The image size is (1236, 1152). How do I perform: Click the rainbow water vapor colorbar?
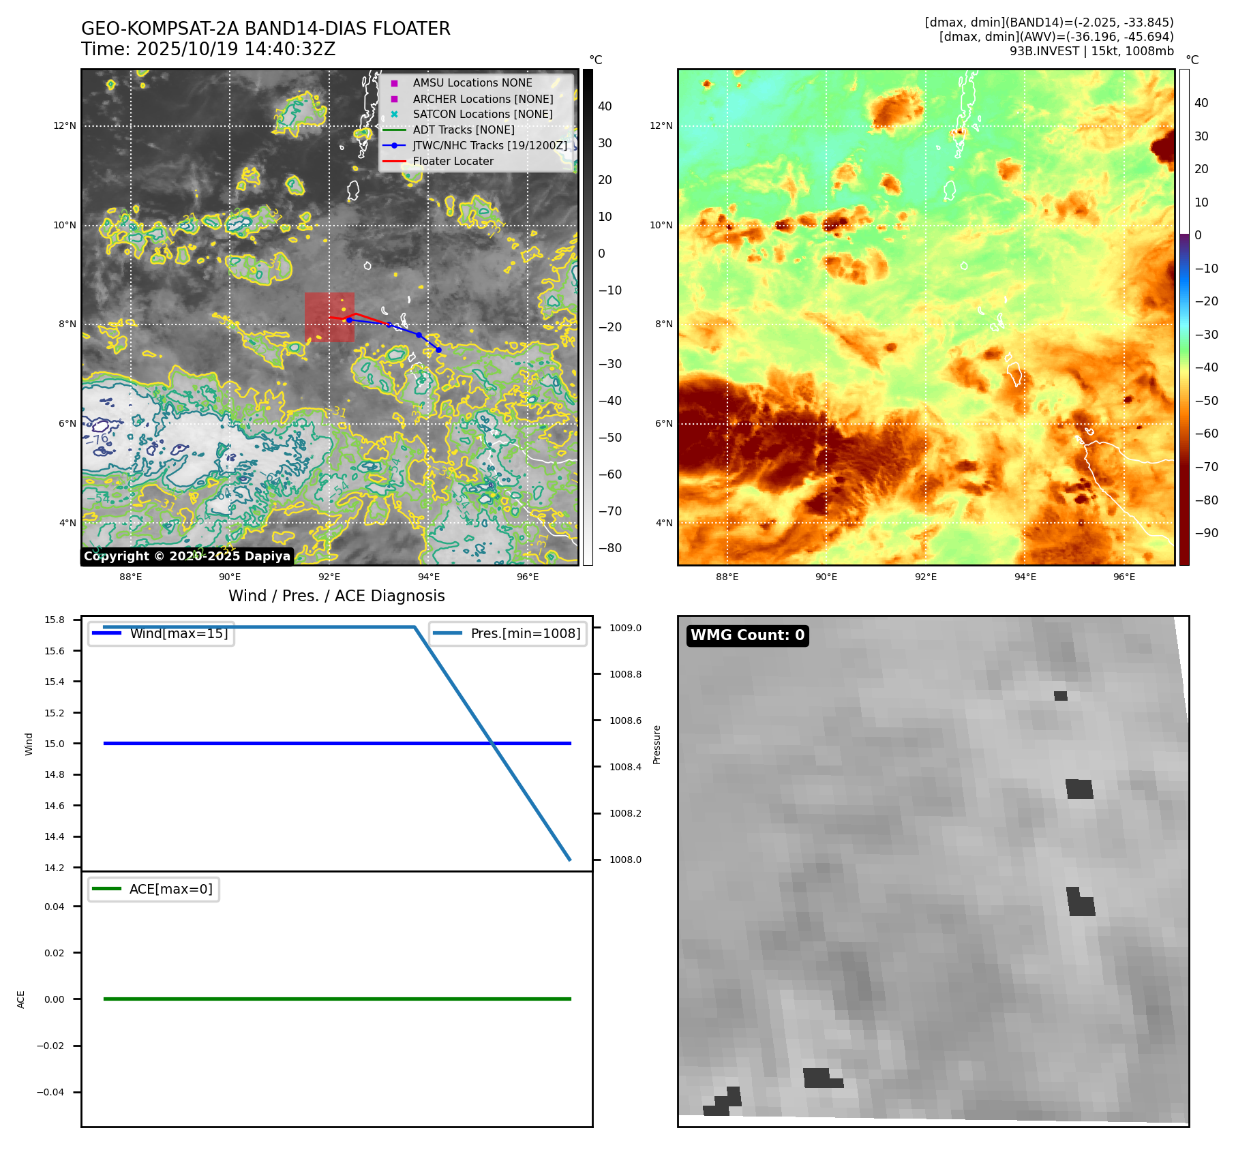(x=1184, y=317)
